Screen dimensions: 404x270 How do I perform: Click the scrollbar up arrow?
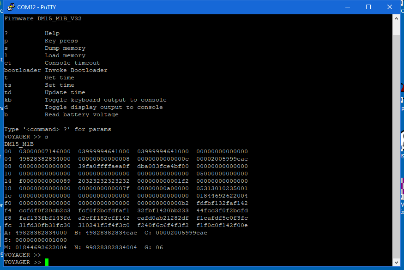coord(396,18)
